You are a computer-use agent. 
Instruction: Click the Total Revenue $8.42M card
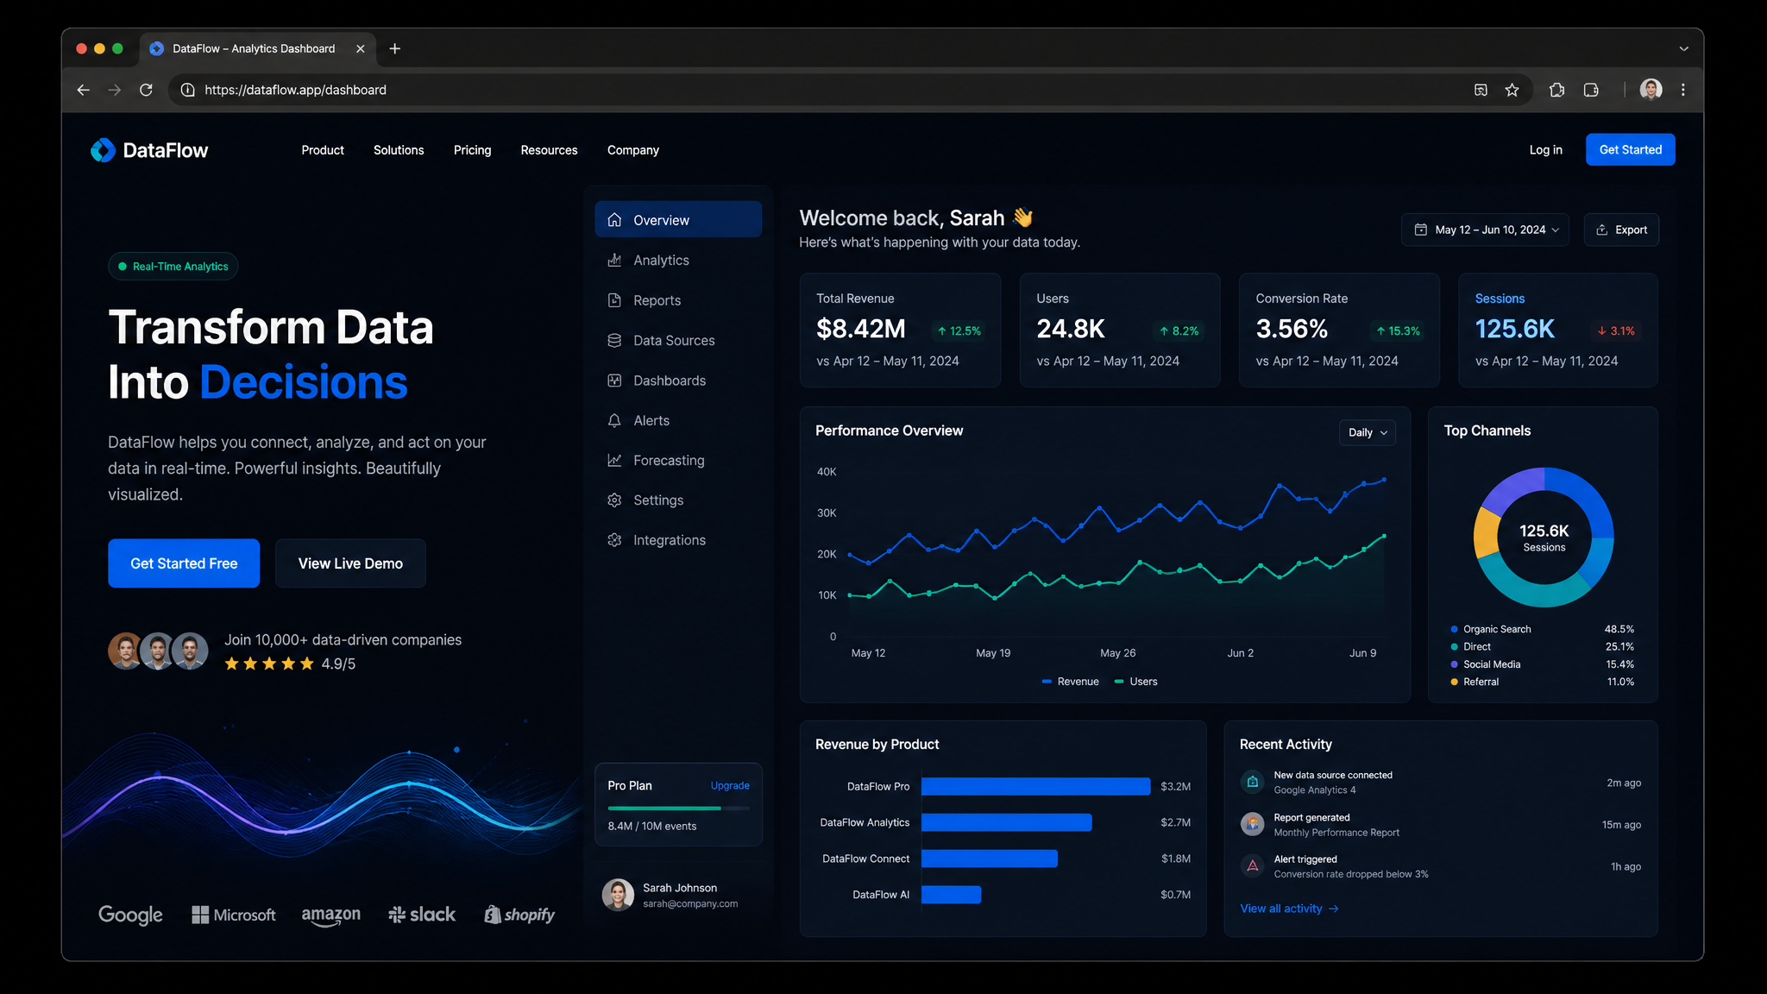tap(900, 330)
